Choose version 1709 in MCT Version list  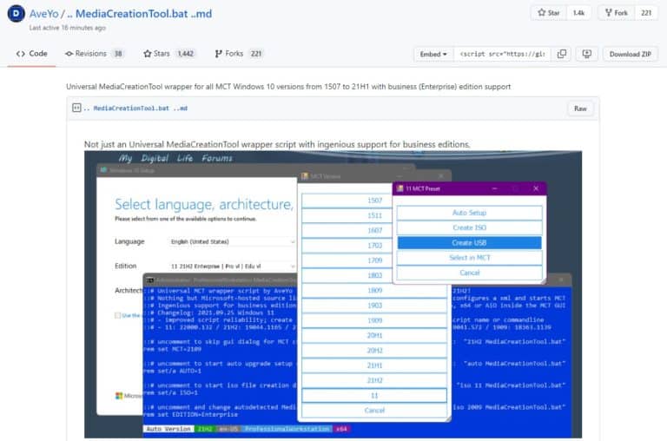(x=374, y=260)
